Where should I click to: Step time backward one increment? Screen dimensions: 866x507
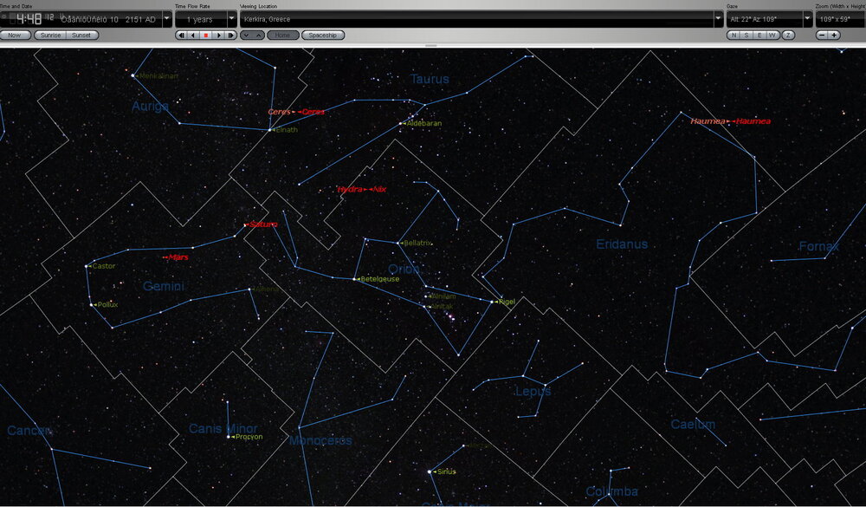(x=181, y=36)
